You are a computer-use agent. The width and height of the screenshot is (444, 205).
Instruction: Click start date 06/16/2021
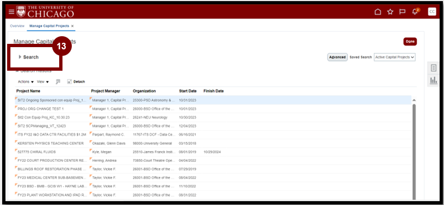click(187, 134)
